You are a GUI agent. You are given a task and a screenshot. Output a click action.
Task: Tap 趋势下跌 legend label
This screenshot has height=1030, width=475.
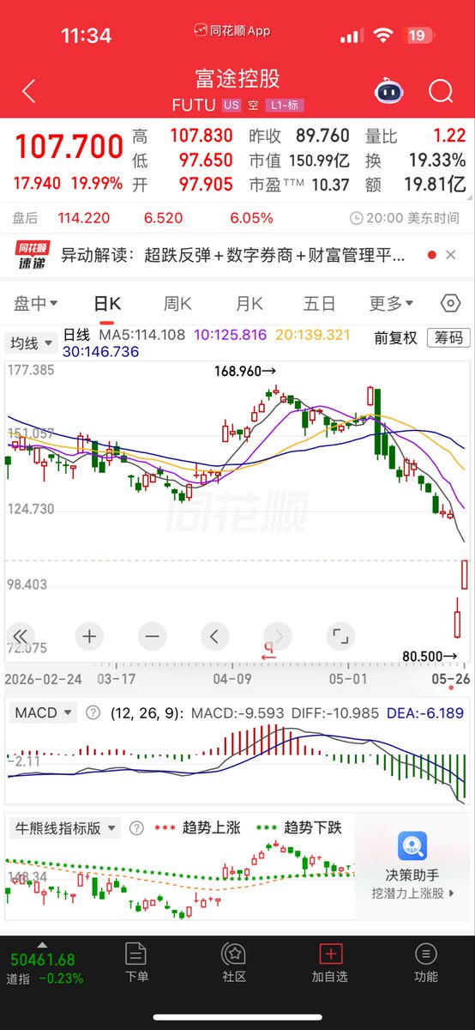click(x=312, y=828)
